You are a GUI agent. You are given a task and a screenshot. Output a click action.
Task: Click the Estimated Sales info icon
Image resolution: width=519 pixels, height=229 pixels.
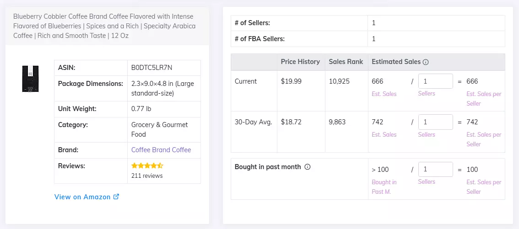coord(426,62)
